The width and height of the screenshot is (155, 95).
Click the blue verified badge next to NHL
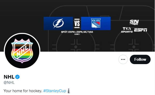17,77
